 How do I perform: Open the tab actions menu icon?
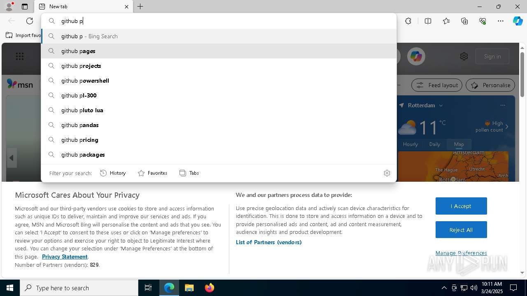click(x=25, y=7)
